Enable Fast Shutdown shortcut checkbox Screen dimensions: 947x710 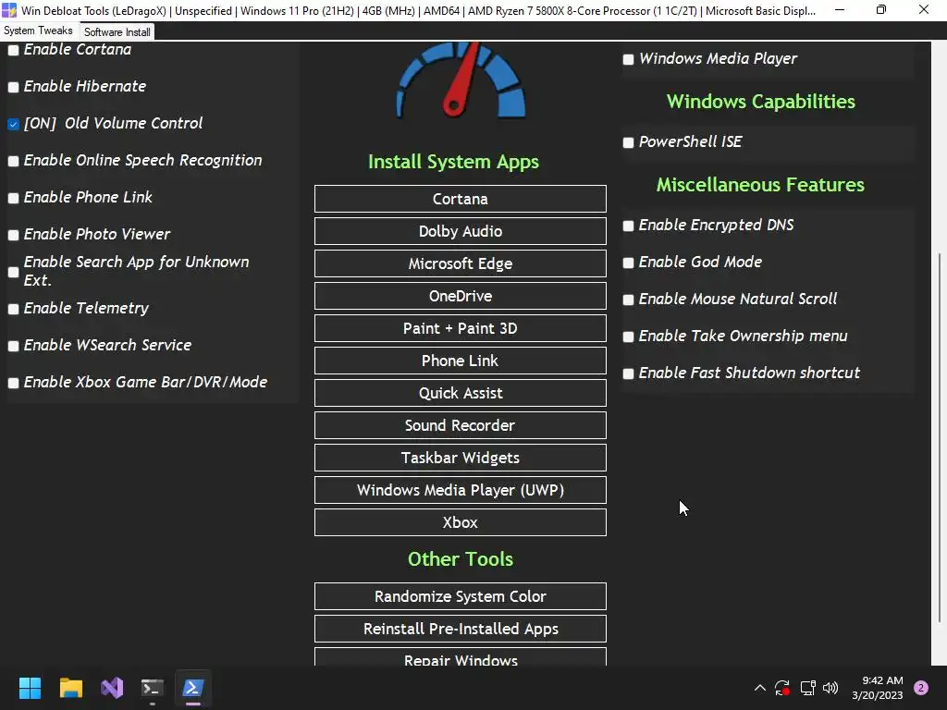click(x=628, y=373)
